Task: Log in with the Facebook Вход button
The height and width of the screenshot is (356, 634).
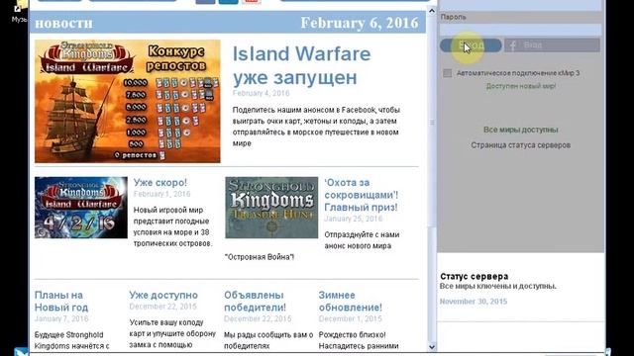Action: [552, 45]
